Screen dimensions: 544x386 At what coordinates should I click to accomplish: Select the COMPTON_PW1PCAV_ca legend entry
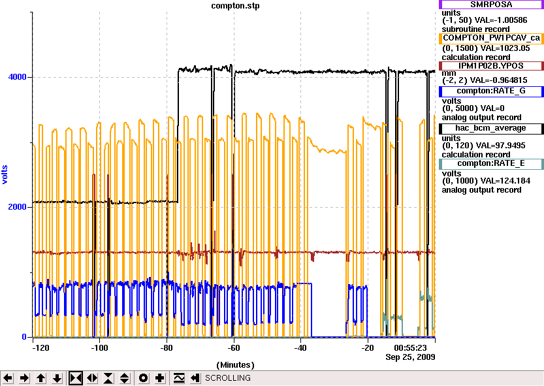491,38
